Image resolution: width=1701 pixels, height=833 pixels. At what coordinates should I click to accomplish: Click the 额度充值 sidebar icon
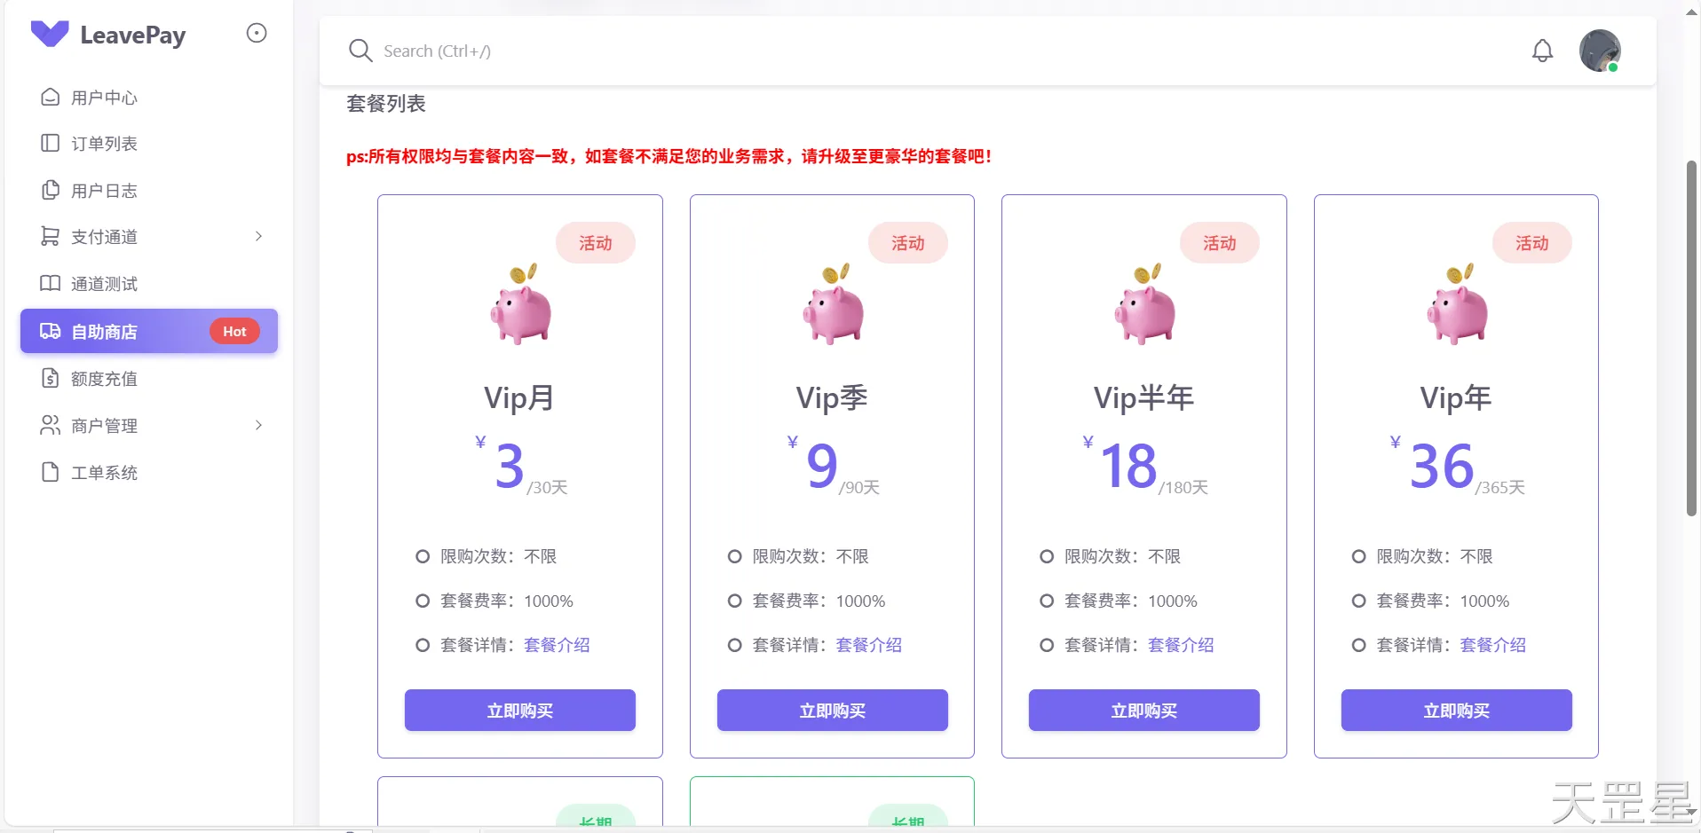point(51,378)
